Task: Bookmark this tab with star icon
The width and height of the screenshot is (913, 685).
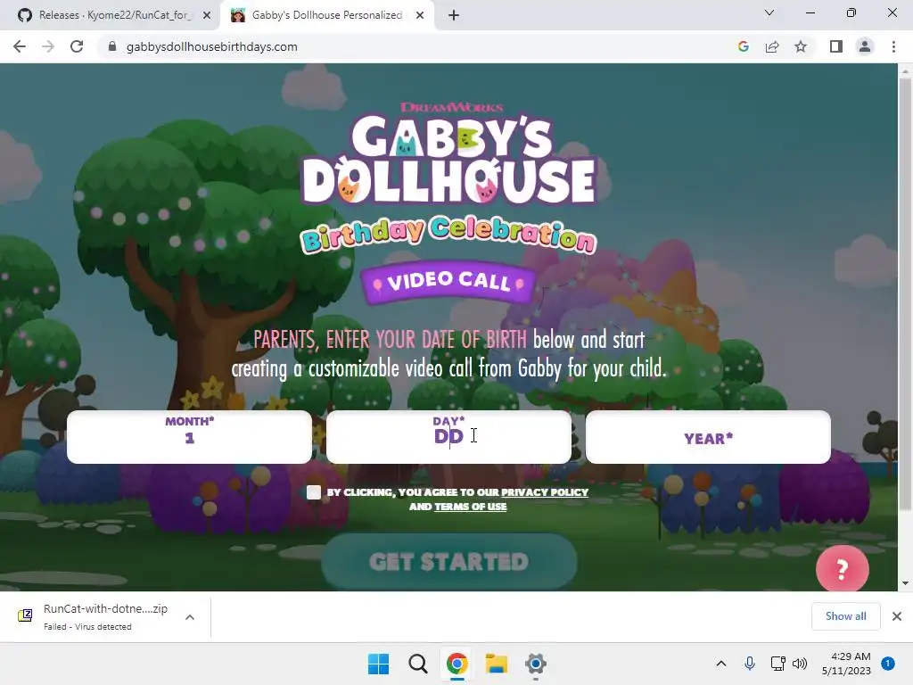Action: click(x=801, y=46)
